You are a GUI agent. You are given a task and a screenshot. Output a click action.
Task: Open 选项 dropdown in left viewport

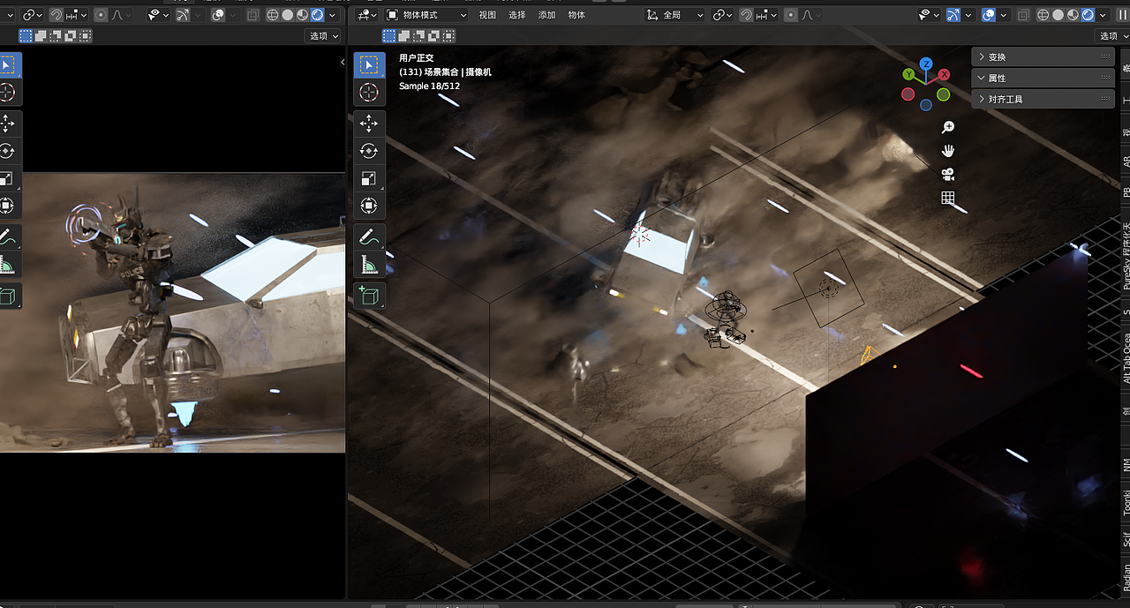pyautogui.click(x=324, y=35)
